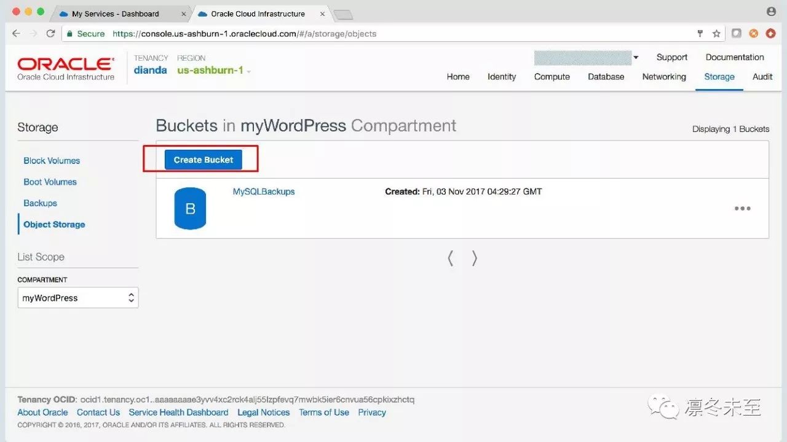
Task: Open Legal Notices footer link
Action: 264,413
